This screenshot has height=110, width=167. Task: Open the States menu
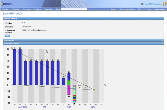point(114,9)
